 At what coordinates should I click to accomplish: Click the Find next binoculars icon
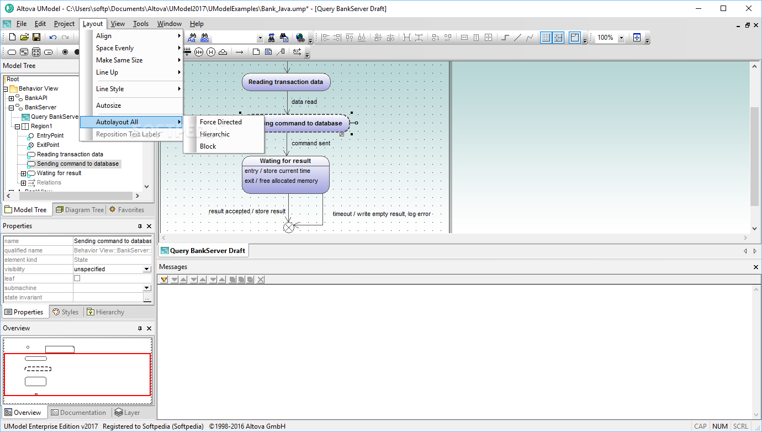271,37
